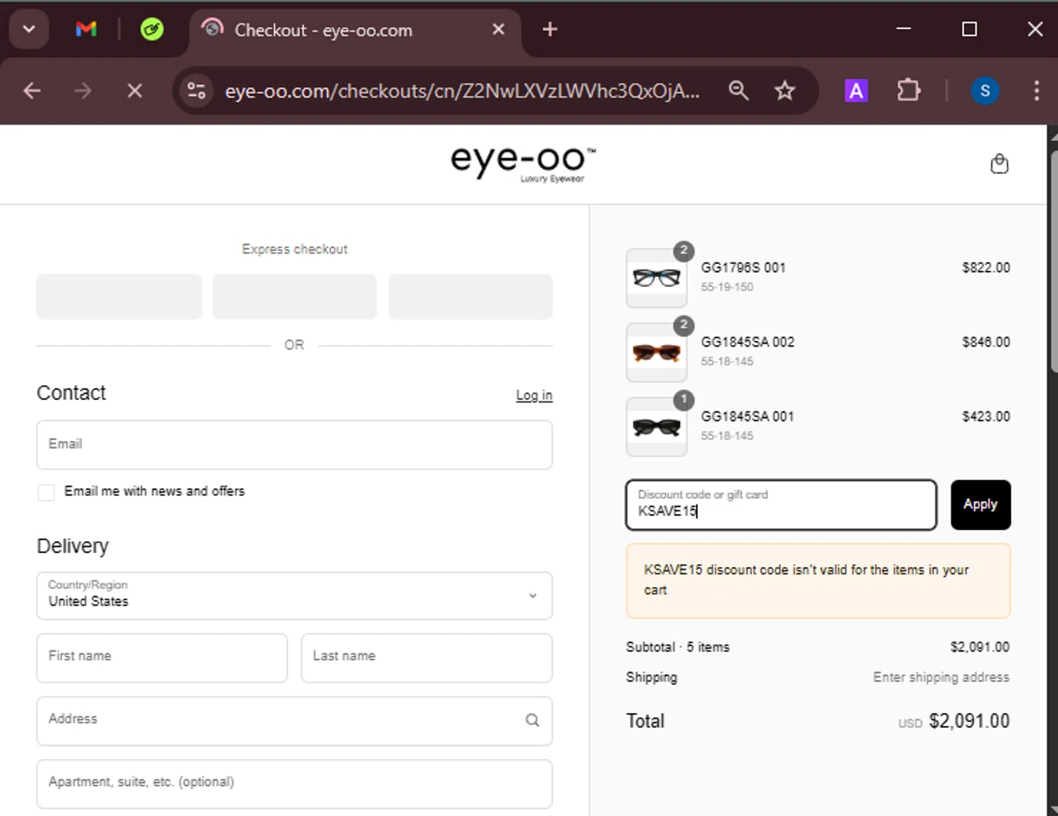Click the first express checkout button
The image size is (1058, 816).
[x=119, y=297]
